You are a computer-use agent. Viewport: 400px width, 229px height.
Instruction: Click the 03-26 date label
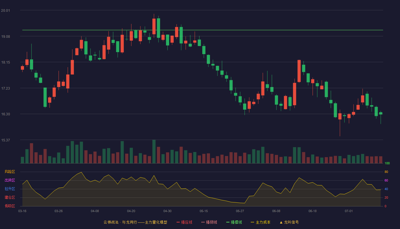tap(59, 211)
